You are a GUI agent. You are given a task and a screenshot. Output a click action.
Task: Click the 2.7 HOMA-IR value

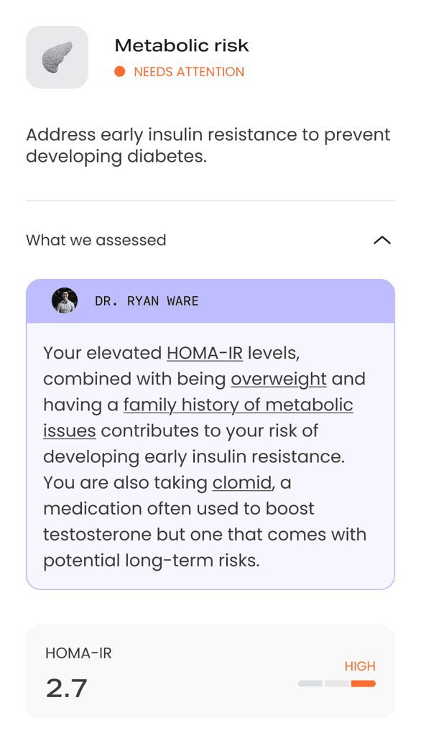(x=68, y=688)
